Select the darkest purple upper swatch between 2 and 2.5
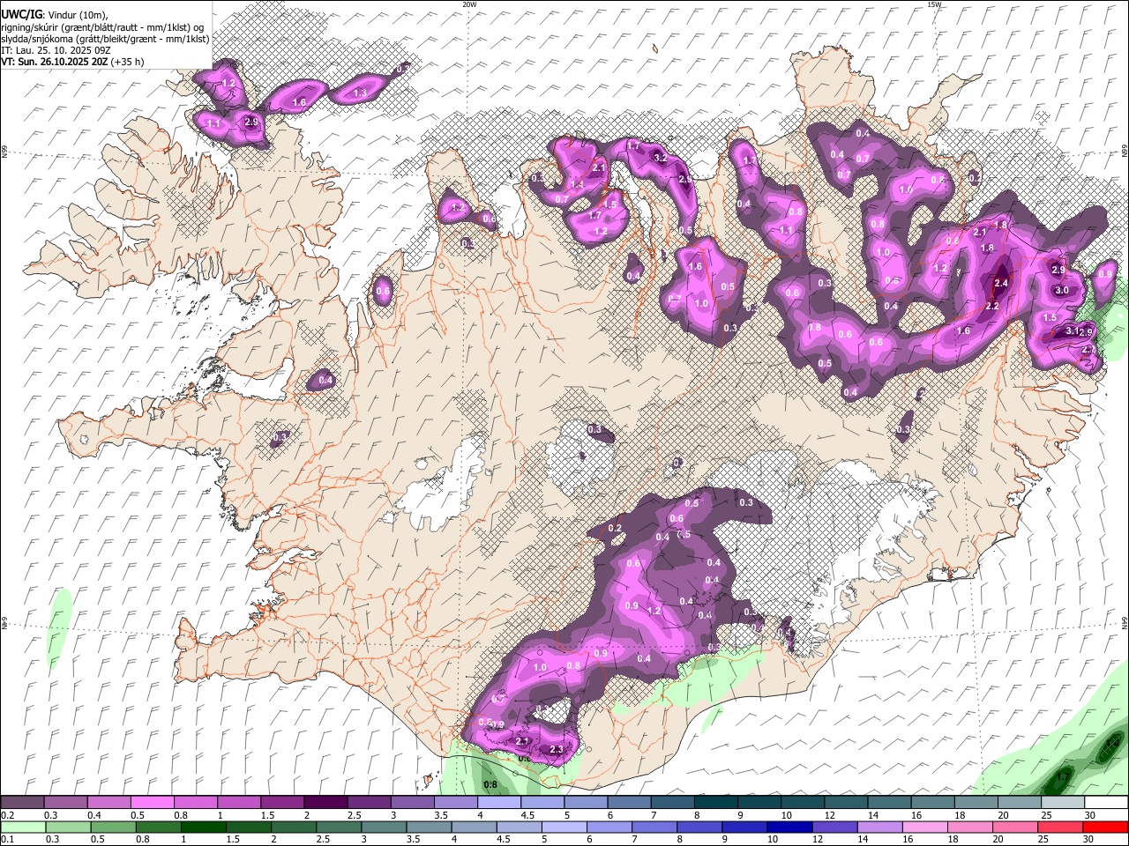This screenshot has width=1129, height=846. 325,803
